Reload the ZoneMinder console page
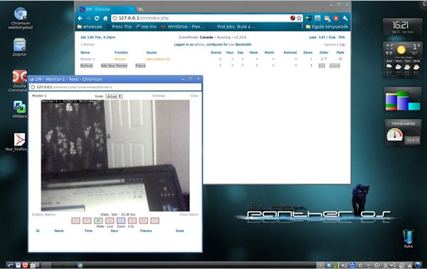Viewport: 427px width, 269px height. [x=97, y=19]
